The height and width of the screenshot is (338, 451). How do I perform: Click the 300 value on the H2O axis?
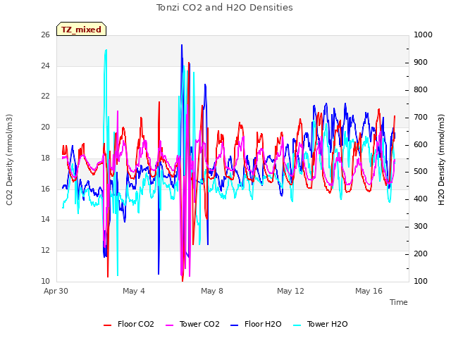click(x=421, y=227)
